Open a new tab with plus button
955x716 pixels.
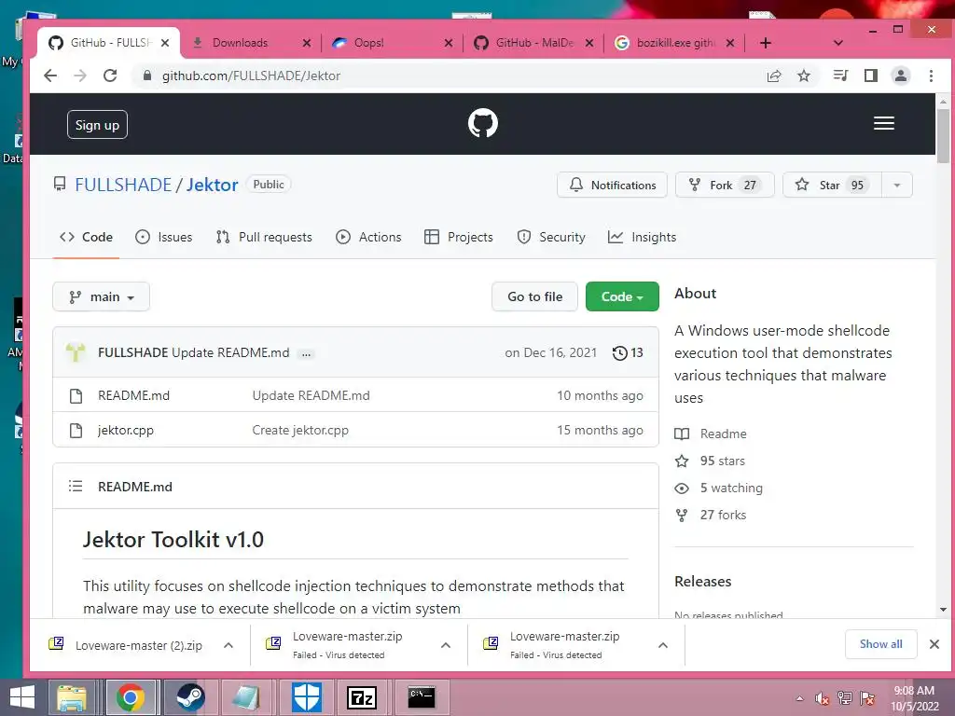[x=766, y=43]
